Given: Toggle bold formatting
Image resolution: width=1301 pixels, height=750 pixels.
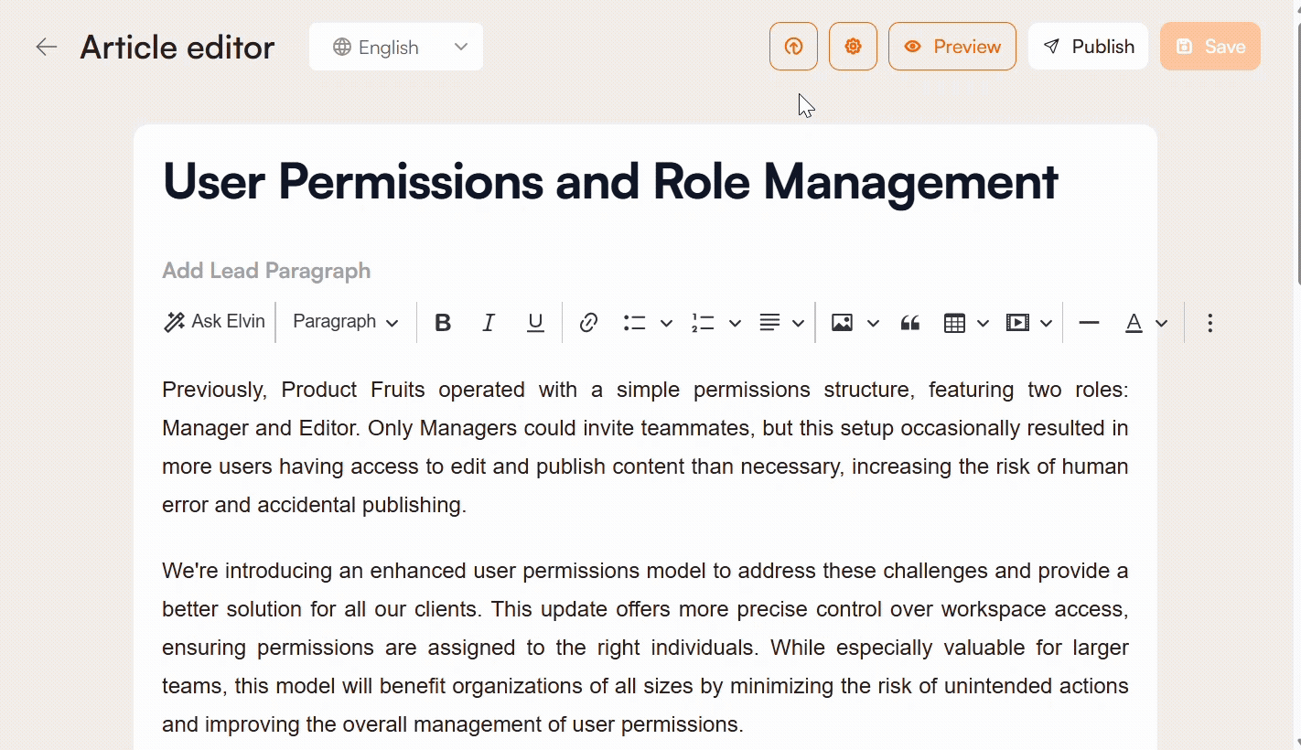Looking at the screenshot, I should point(443,323).
